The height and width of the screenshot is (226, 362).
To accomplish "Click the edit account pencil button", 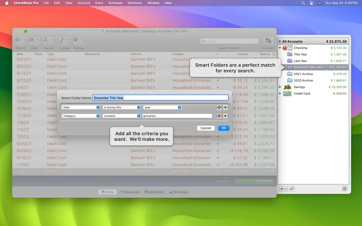I will [292, 189].
